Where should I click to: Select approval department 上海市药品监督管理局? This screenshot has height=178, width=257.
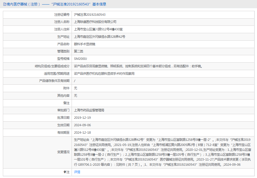tap(89, 110)
